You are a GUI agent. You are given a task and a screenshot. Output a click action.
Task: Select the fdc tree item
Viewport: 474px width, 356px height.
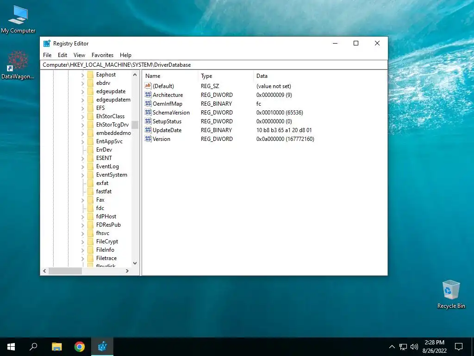point(100,208)
